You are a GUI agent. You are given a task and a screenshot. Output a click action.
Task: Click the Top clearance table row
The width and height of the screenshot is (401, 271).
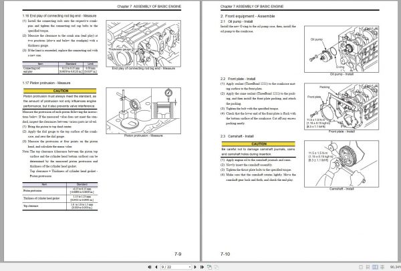click(60, 206)
